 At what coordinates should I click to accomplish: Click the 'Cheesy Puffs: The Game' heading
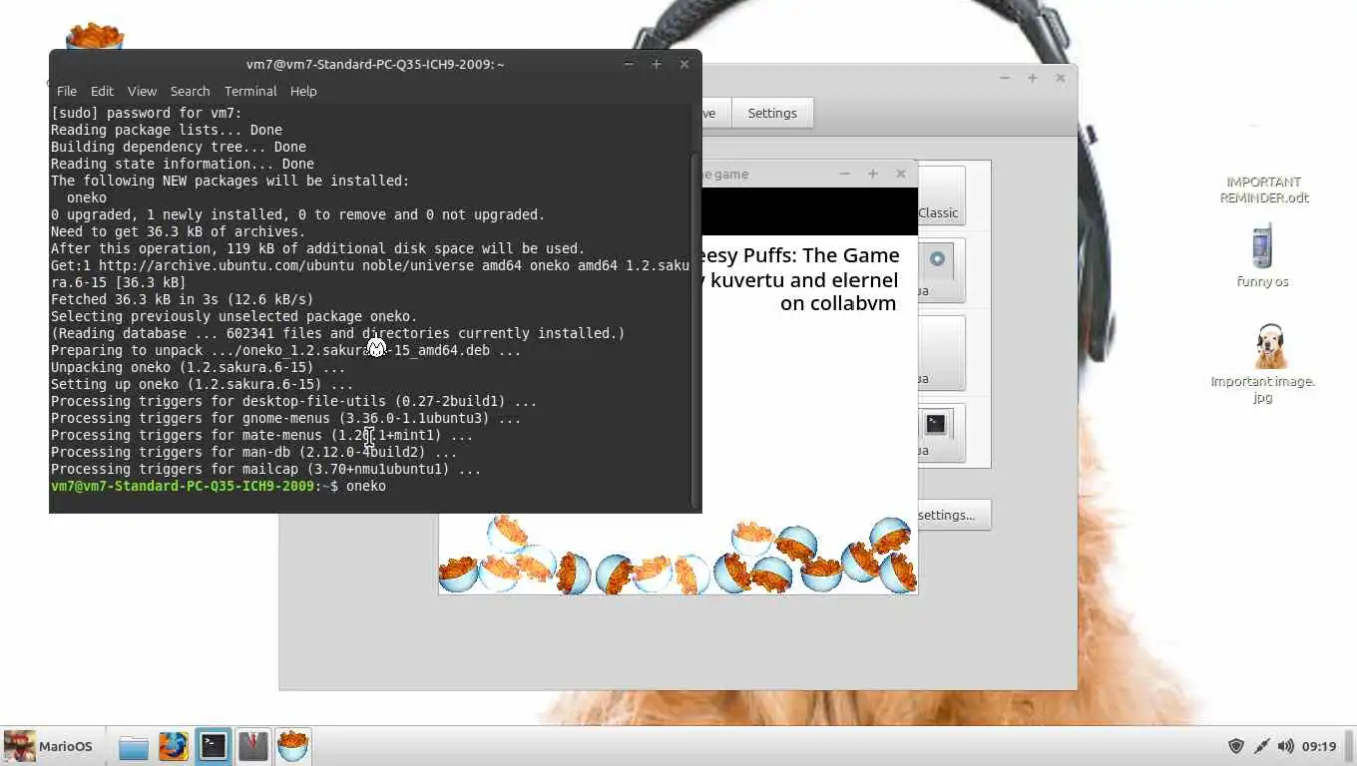(x=801, y=255)
